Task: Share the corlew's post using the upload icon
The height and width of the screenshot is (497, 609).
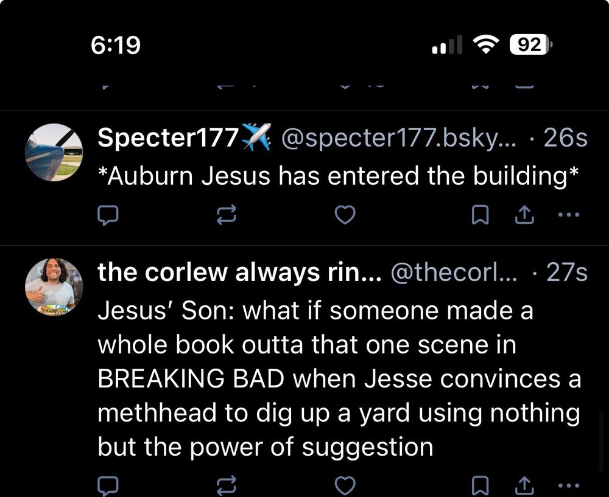Action: click(x=524, y=485)
